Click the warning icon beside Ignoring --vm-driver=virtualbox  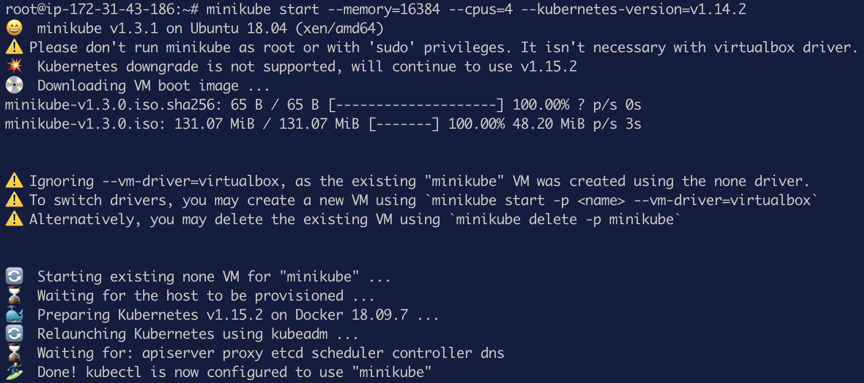tap(14, 181)
